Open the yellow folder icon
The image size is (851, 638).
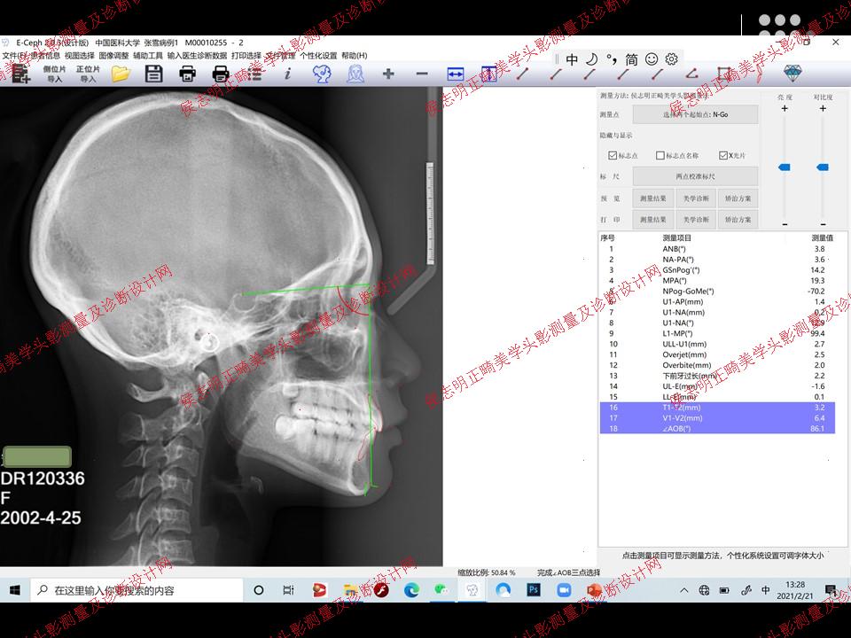click(x=121, y=74)
